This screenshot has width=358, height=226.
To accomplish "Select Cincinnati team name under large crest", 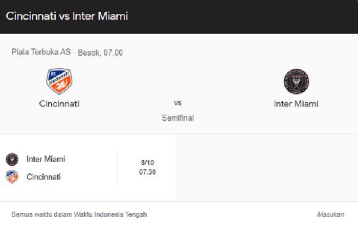I will (59, 104).
